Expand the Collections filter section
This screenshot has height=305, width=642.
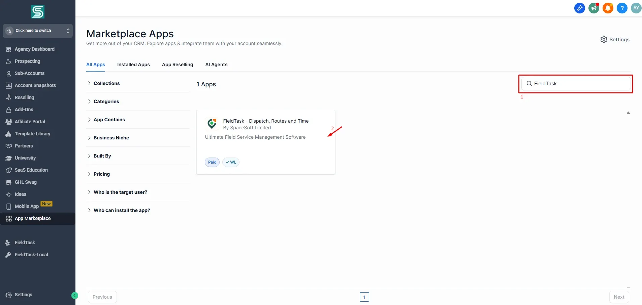(x=138, y=83)
